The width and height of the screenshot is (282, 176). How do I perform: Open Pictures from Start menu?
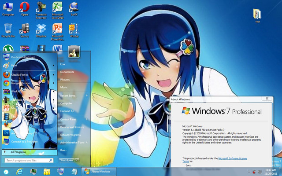[x=65, y=80]
